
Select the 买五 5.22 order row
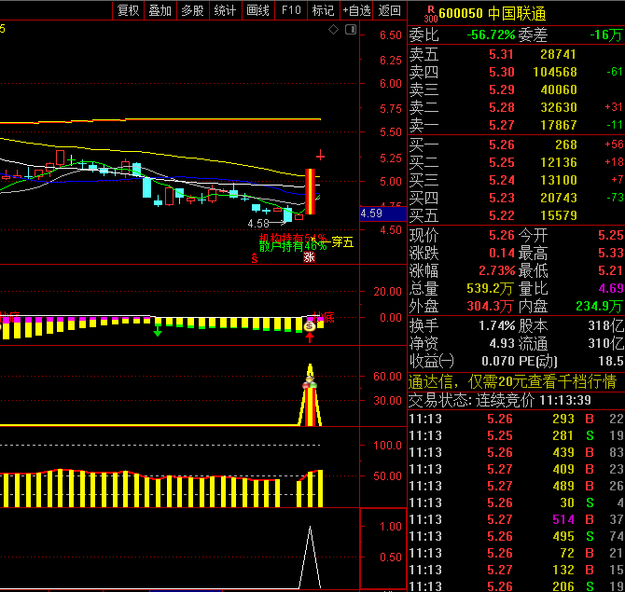516,215
